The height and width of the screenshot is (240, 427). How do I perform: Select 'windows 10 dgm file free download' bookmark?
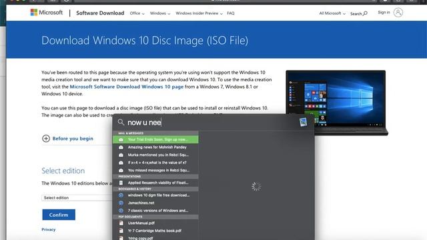tap(155, 195)
